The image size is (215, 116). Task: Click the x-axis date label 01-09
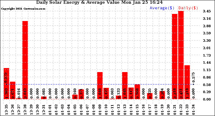100,110
